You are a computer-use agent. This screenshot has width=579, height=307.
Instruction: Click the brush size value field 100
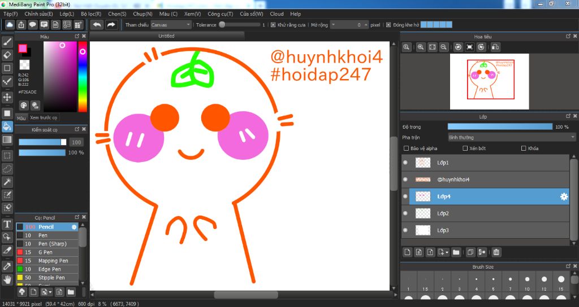pyautogui.click(x=76, y=142)
